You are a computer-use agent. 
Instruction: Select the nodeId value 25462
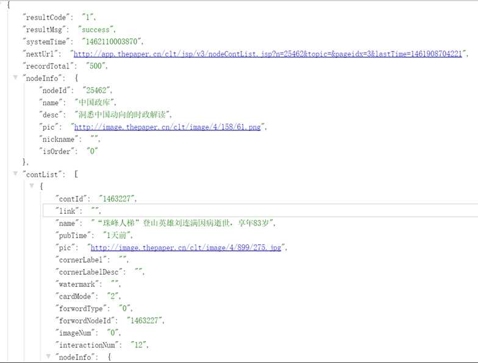[x=96, y=90]
